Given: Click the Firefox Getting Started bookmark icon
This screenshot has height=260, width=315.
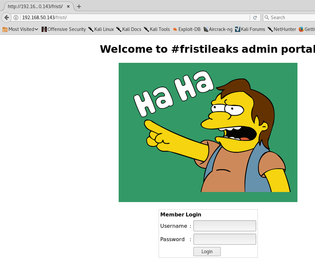Looking at the screenshot, I should click(x=301, y=29).
